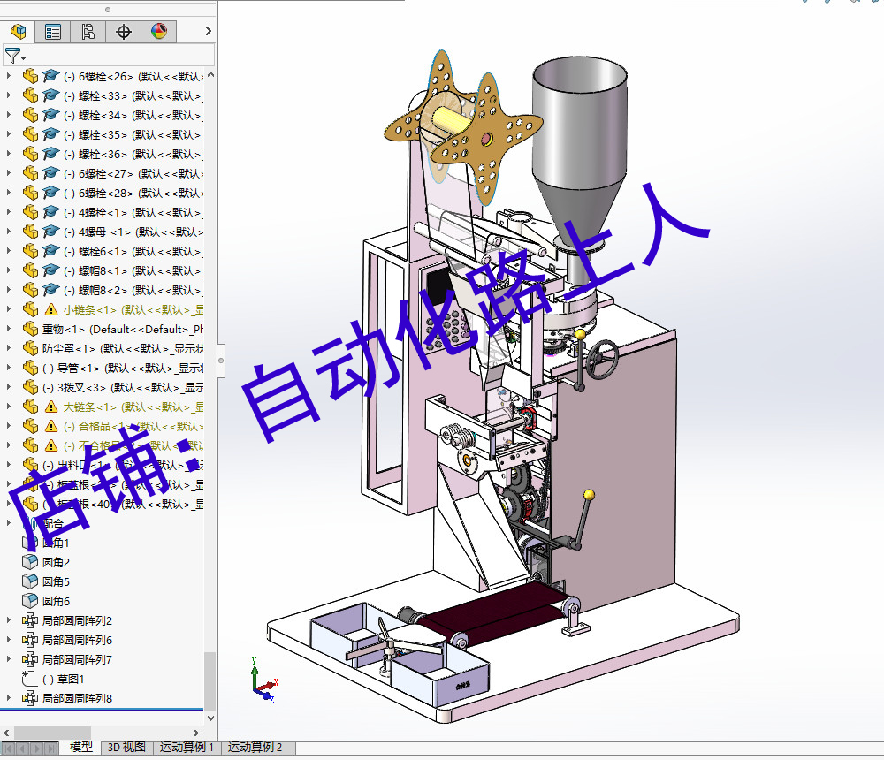Select the 模型 tab
This screenshot has width=884, height=760.
pos(80,747)
